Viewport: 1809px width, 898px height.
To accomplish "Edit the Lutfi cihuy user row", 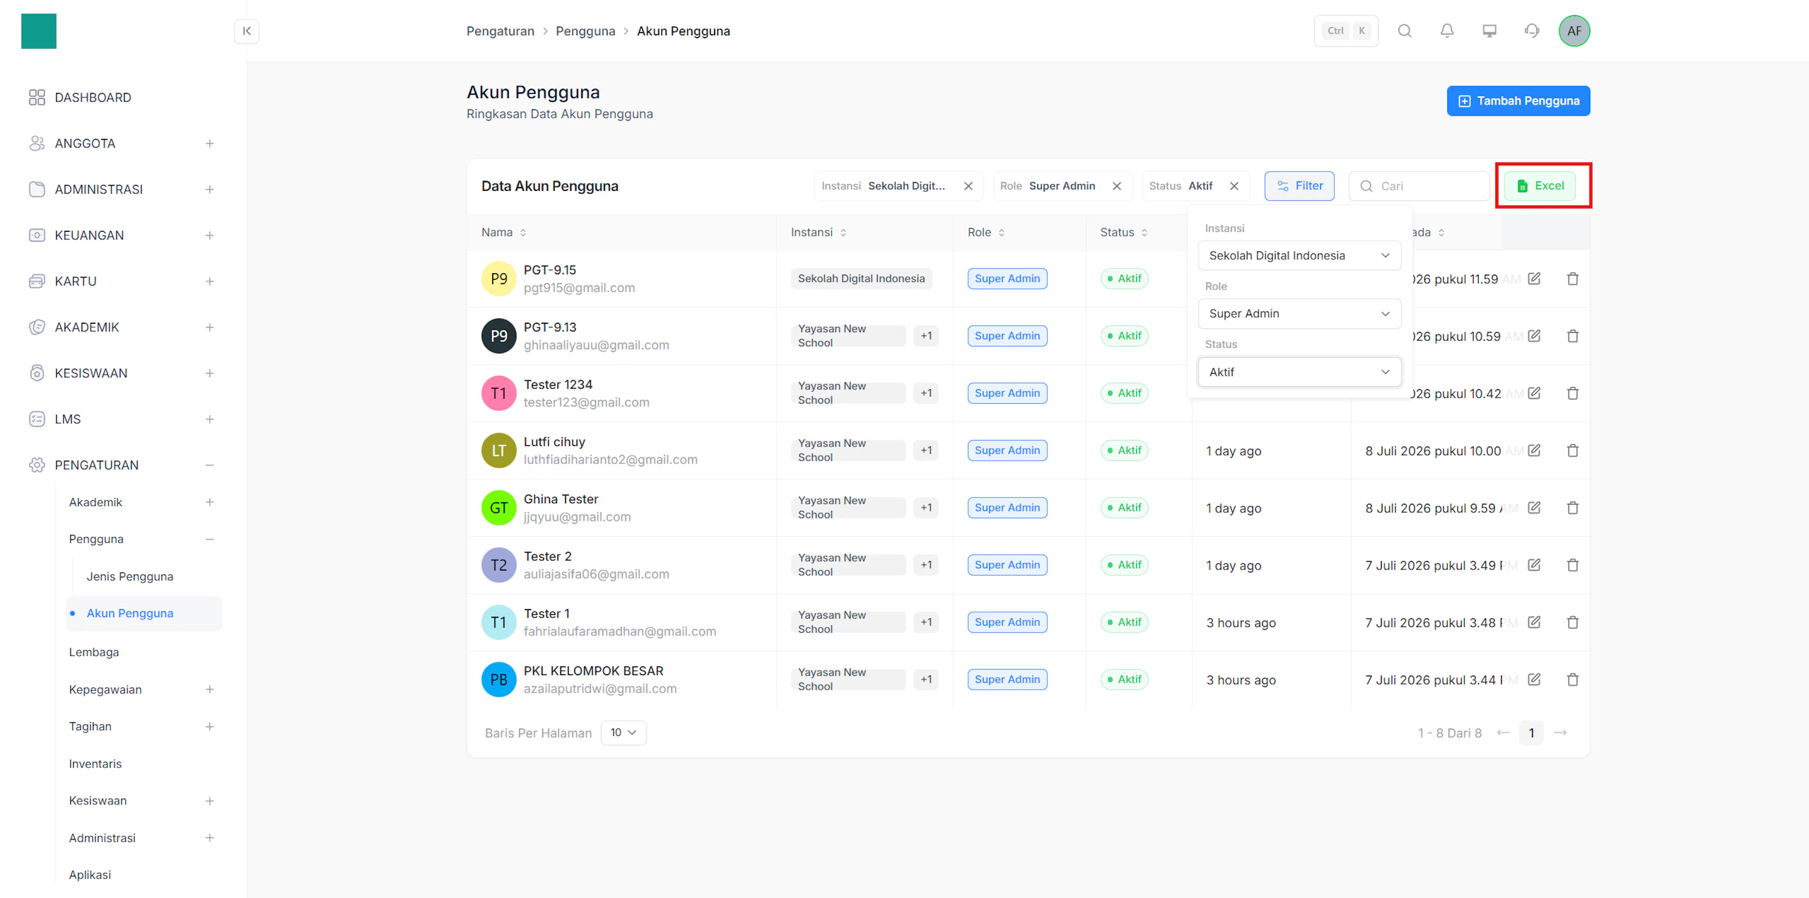I will (x=1534, y=451).
